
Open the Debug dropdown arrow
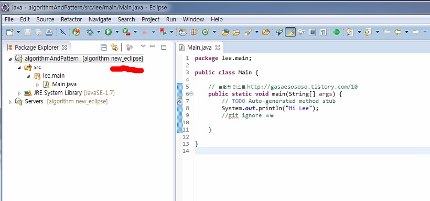coord(99,32)
